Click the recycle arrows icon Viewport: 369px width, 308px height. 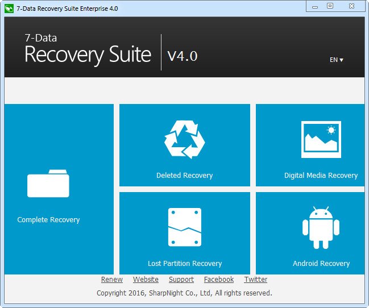pyautogui.click(x=184, y=139)
